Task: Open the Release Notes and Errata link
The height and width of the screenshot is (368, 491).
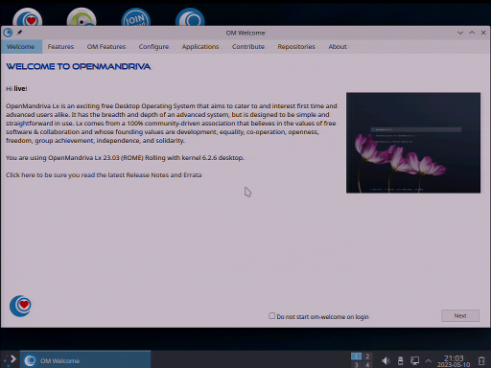Action: pyautogui.click(x=104, y=175)
